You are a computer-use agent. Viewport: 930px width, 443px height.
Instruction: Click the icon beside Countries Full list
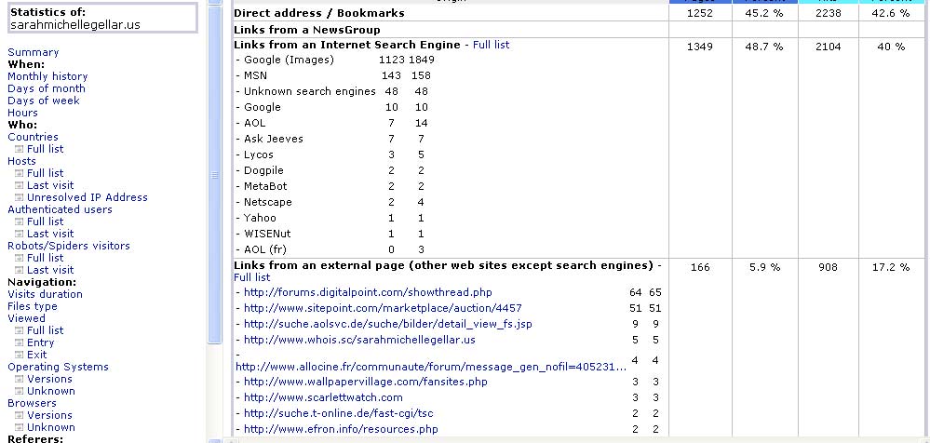point(19,149)
